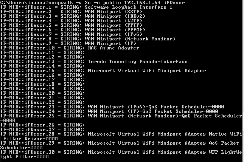Screen dimensions: 244x162
Task: Click the WAN Miniport (PPTP) entry
Action: click(x=113, y=25)
